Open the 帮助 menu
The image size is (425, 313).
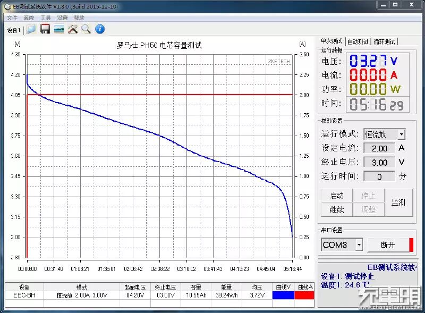[79, 18]
